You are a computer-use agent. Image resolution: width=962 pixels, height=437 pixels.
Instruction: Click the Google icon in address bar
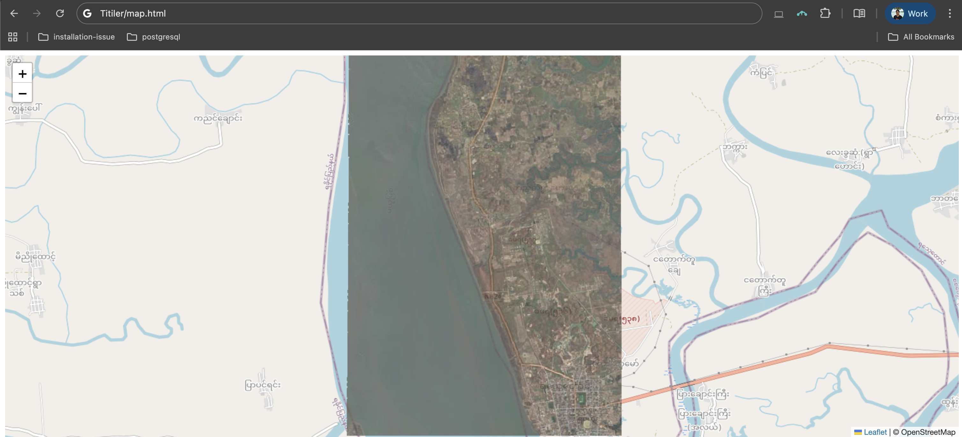87,13
